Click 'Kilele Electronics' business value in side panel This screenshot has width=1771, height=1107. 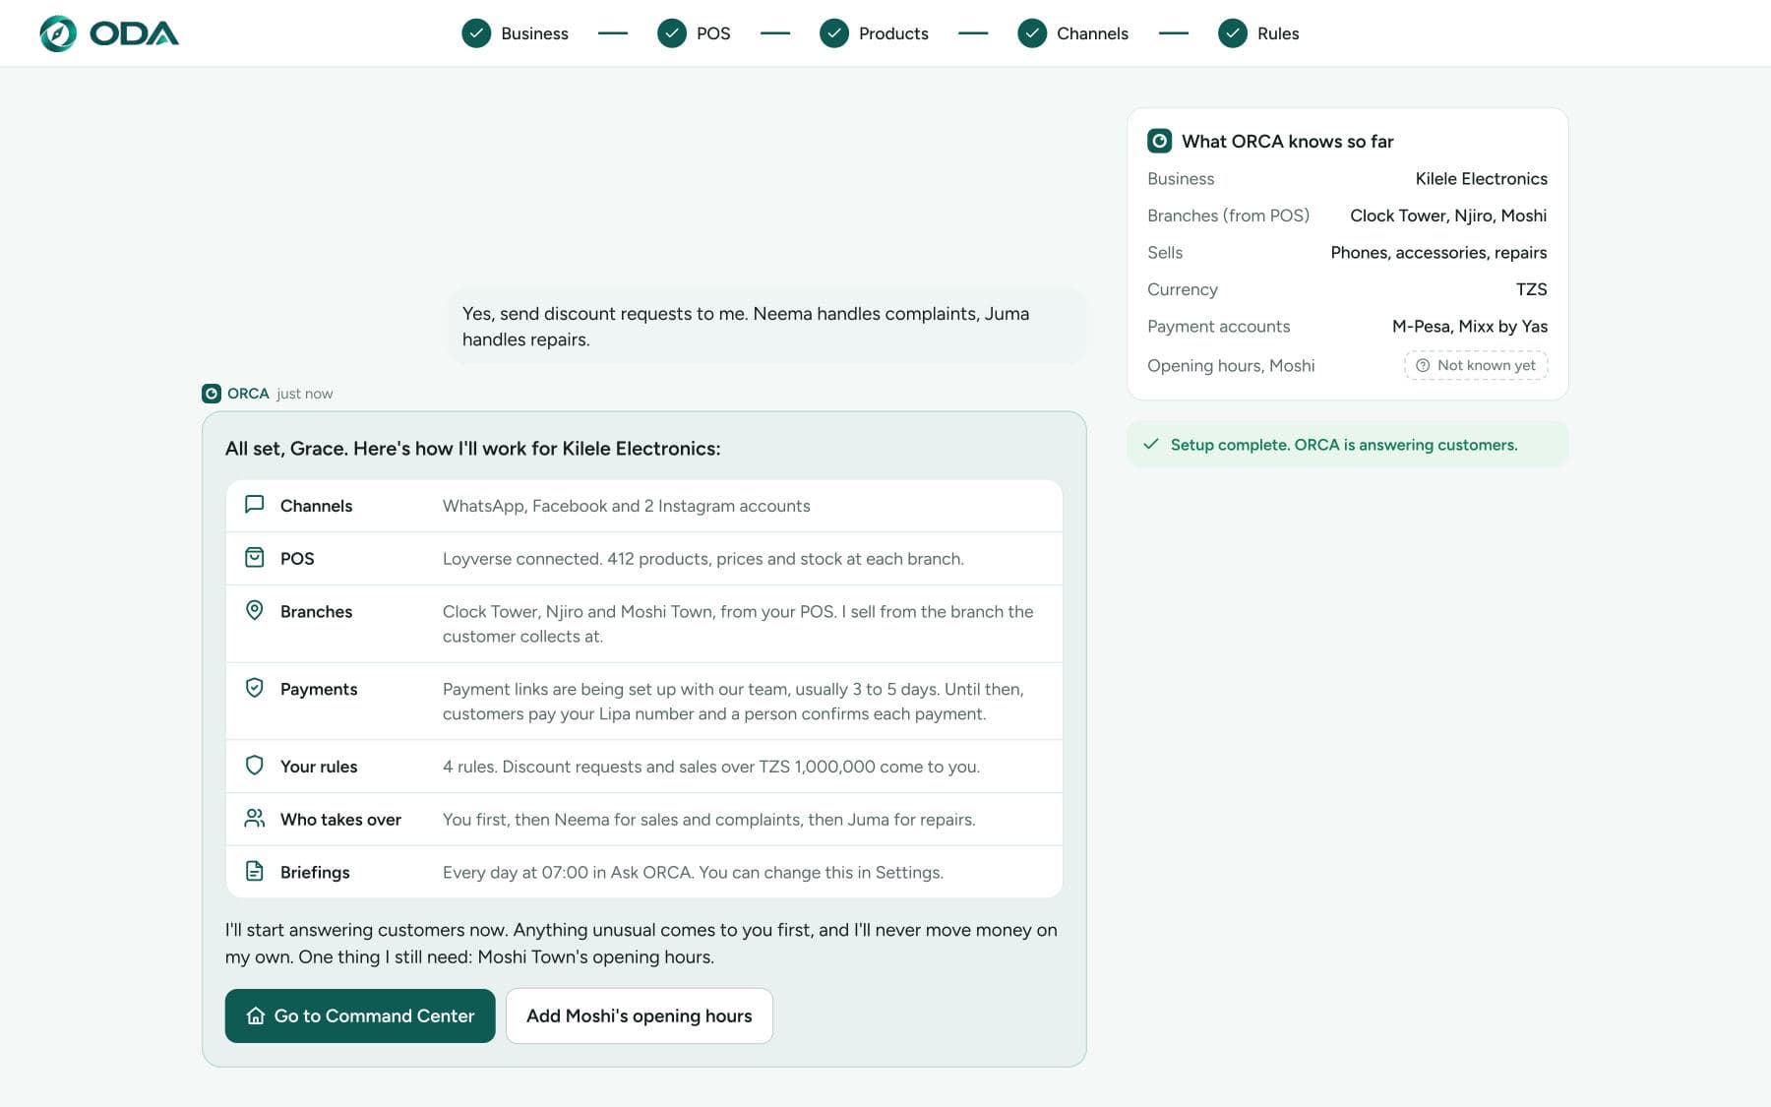[x=1482, y=178]
